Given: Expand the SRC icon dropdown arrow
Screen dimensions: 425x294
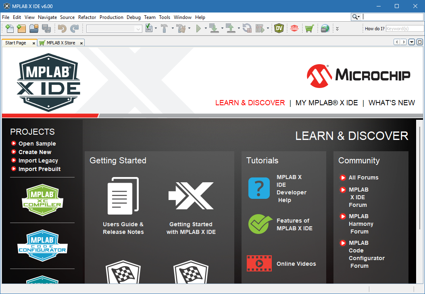Looking at the screenshot, I should [156, 28].
